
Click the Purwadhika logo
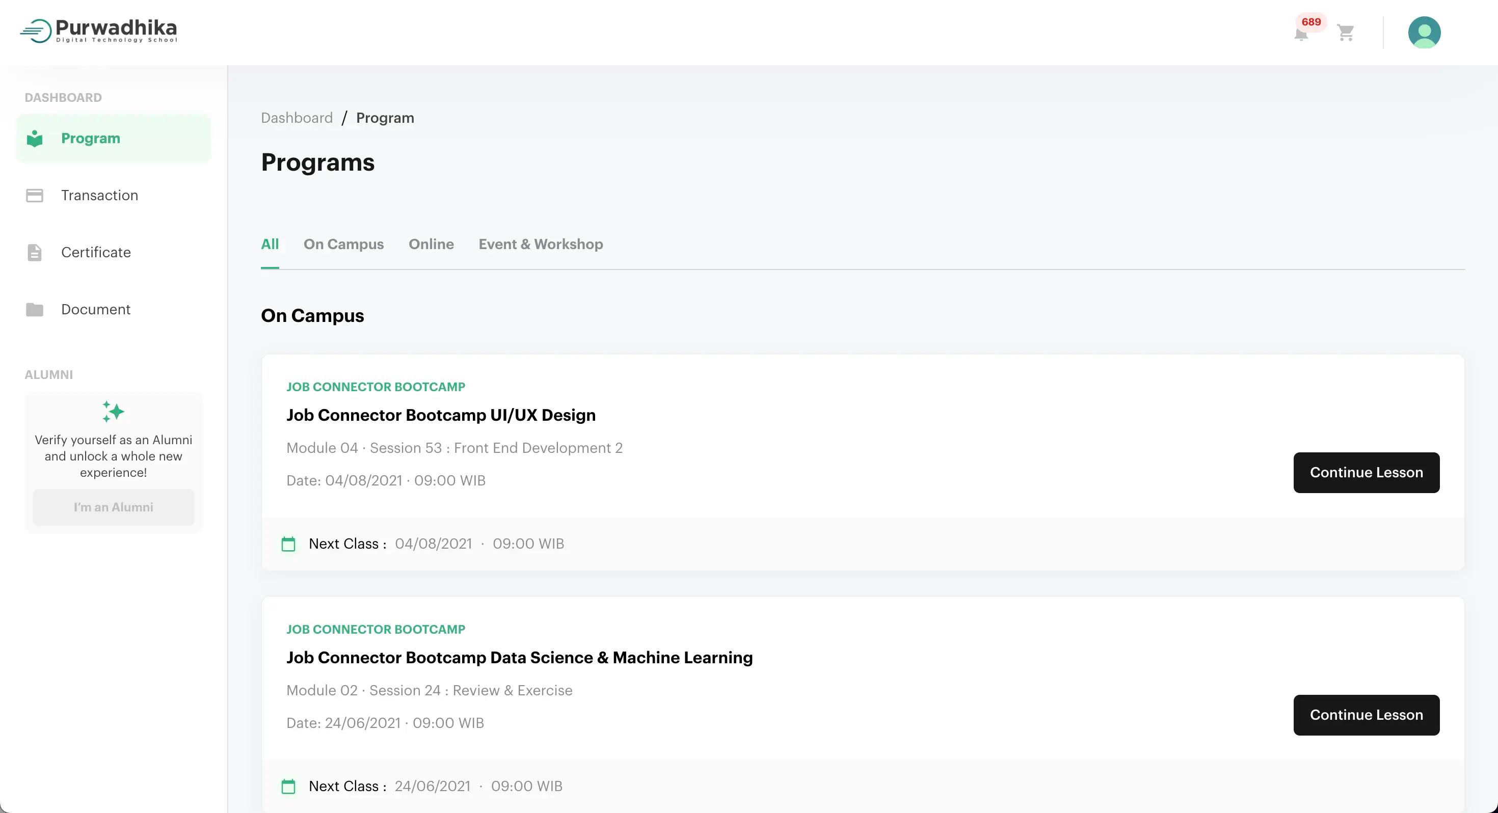point(99,30)
